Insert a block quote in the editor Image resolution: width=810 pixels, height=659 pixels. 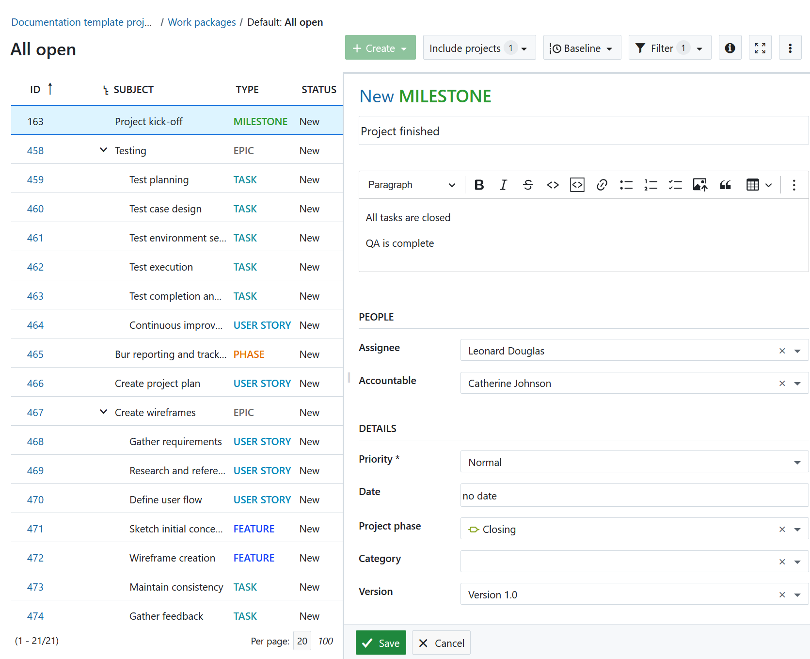coord(725,185)
